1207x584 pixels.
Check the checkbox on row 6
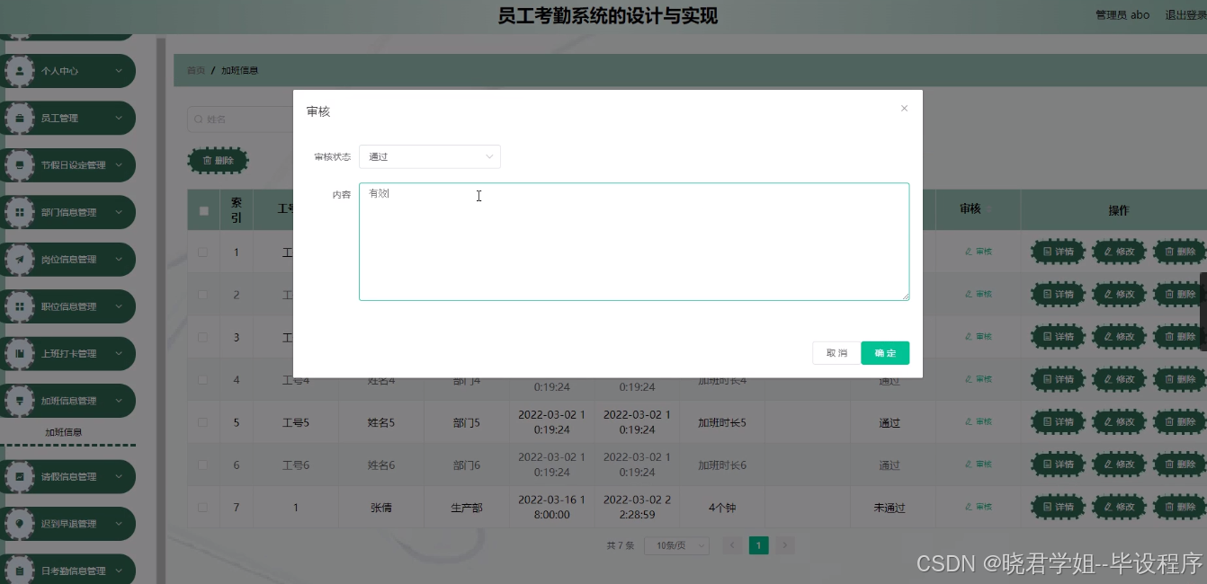(x=202, y=465)
